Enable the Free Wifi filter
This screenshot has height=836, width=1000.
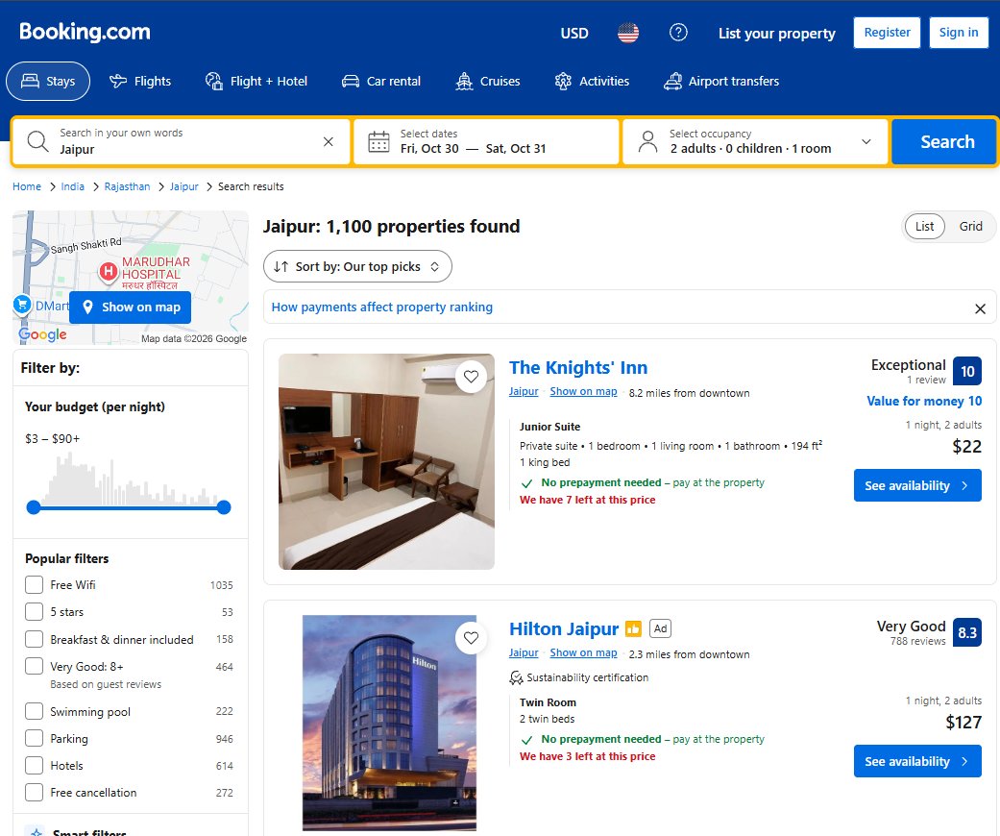click(x=34, y=585)
